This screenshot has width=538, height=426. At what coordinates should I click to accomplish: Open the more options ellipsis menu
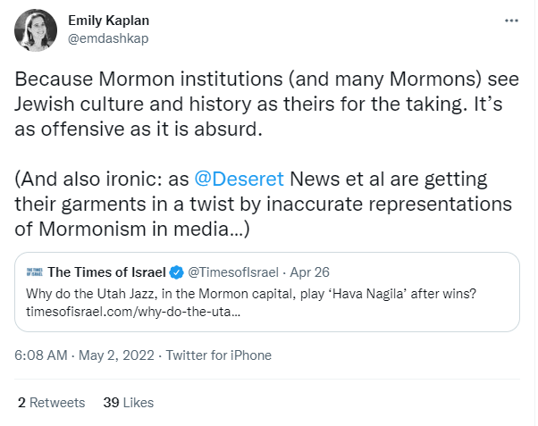(x=510, y=20)
